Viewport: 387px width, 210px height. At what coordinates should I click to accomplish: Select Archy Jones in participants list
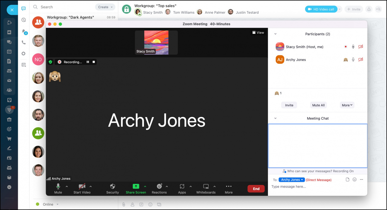(x=318, y=60)
